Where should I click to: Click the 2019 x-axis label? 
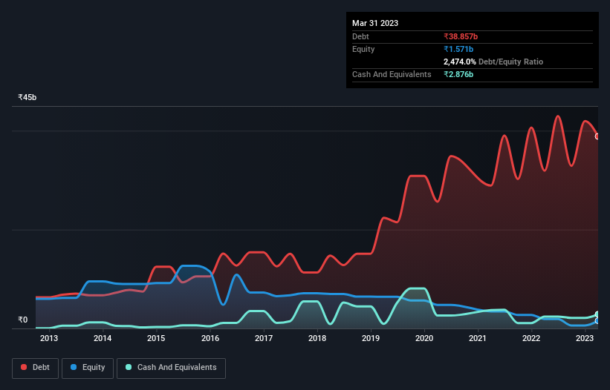coord(371,338)
